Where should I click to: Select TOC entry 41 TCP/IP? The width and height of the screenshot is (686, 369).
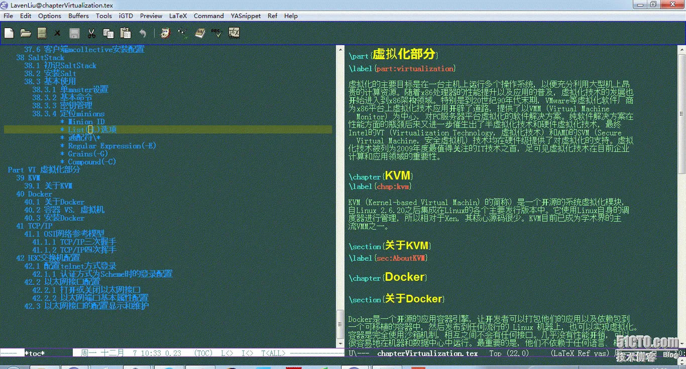(x=34, y=226)
